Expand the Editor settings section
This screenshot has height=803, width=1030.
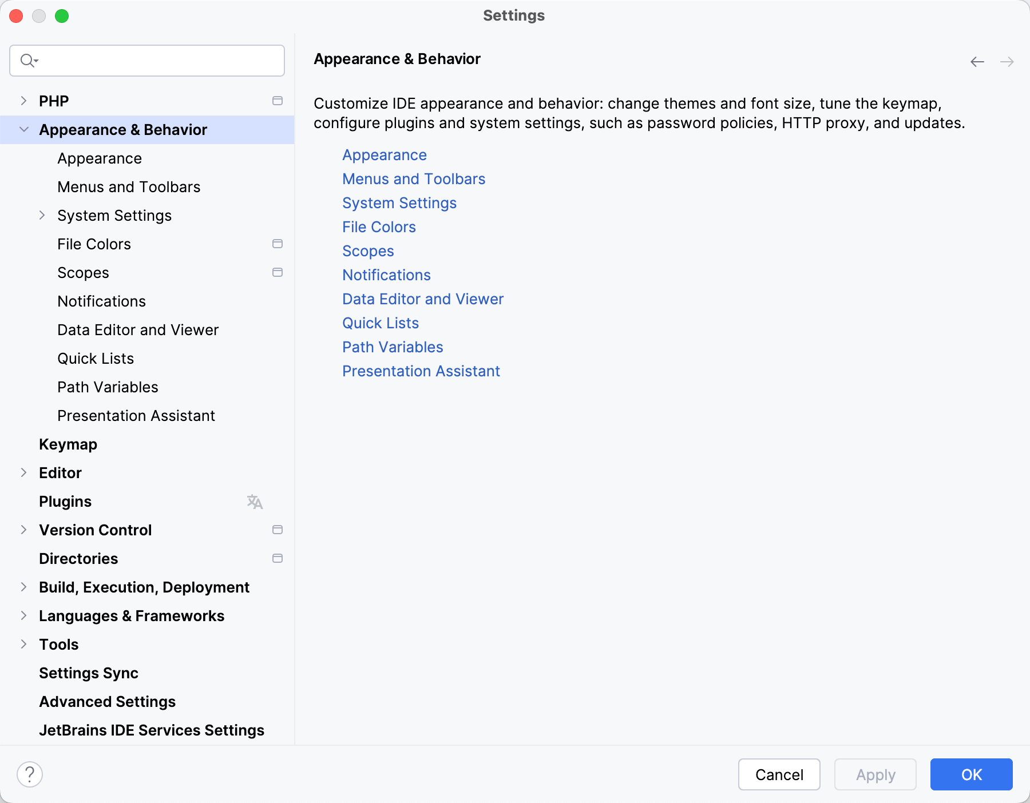coord(23,472)
